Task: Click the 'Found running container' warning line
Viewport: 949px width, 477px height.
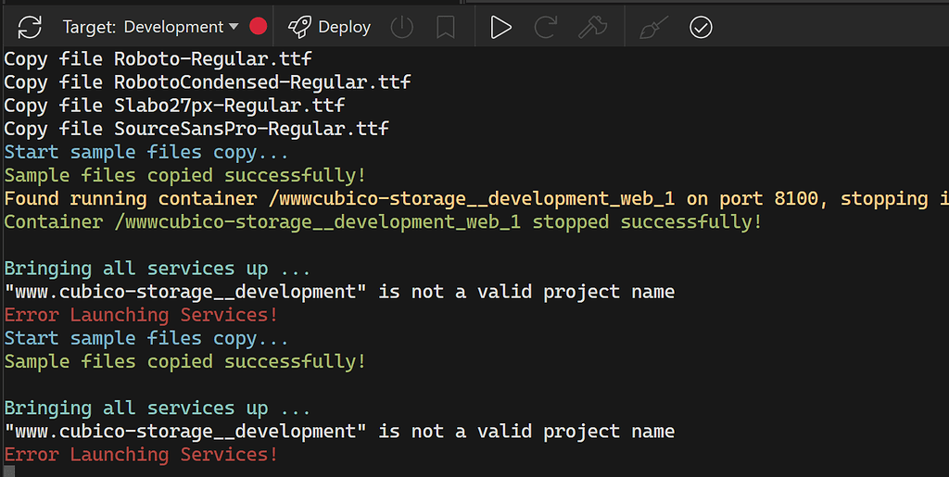Action: coord(463,198)
